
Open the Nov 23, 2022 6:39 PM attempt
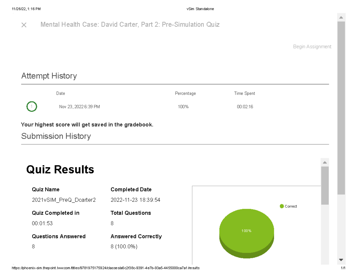click(79, 107)
